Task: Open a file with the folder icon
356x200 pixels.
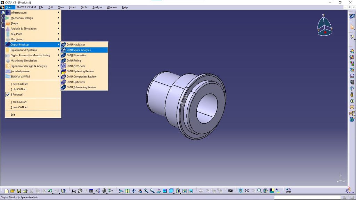Action: pyautogui.click(x=13, y=191)
